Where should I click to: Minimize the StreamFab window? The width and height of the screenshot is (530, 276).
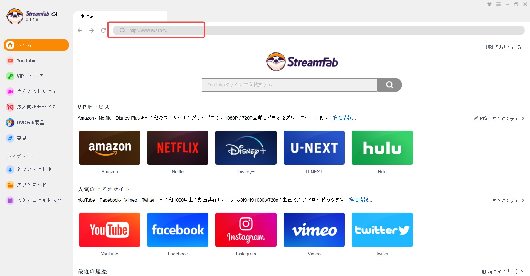pos(507,4)
